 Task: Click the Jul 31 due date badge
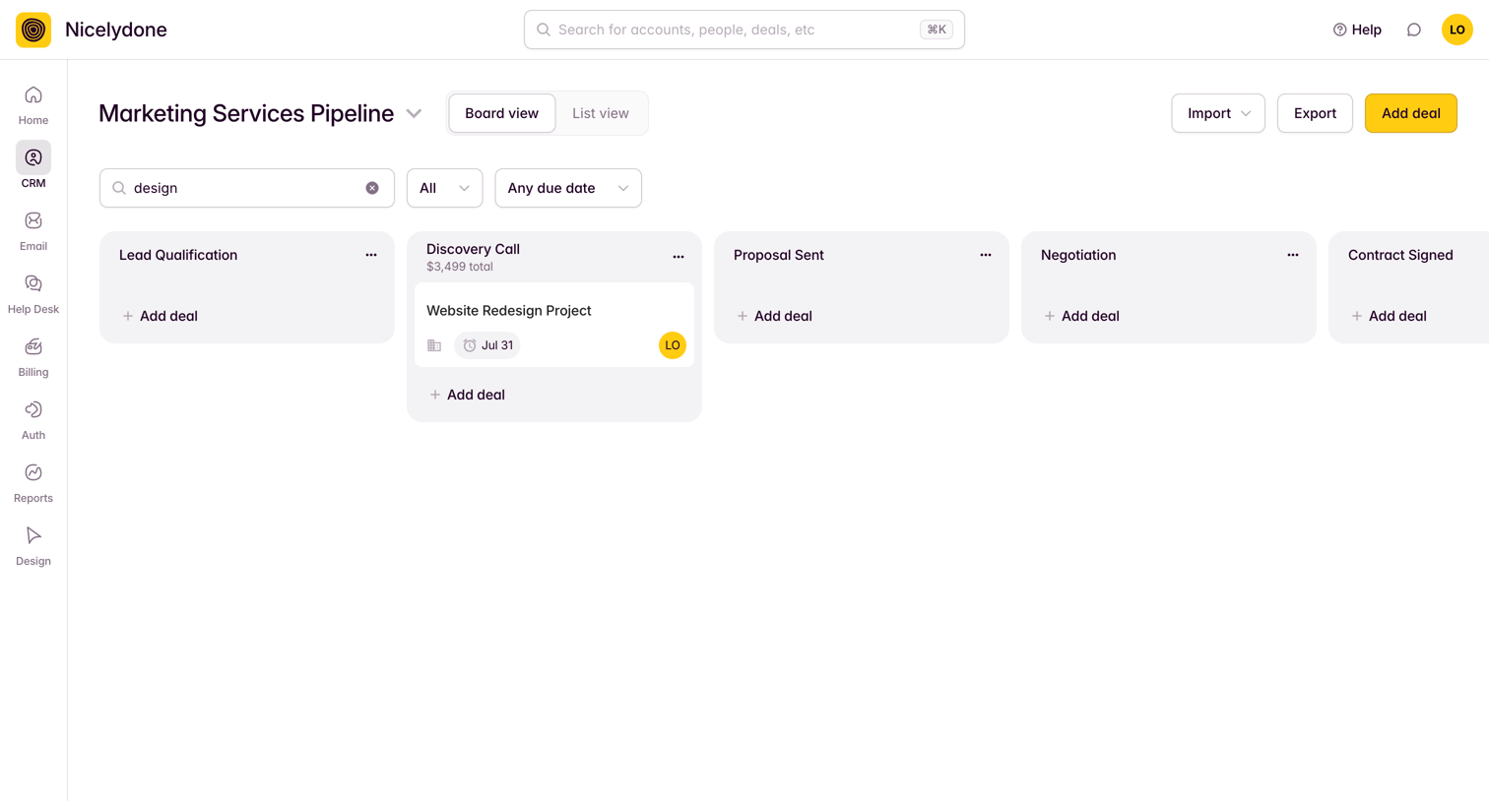coord(487,345)
